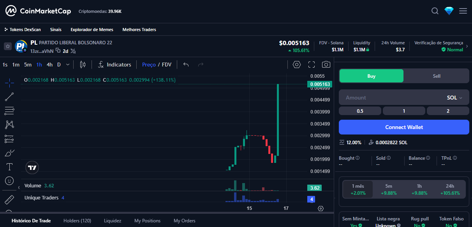Select the crosshair cursor tool

point(9,82)
